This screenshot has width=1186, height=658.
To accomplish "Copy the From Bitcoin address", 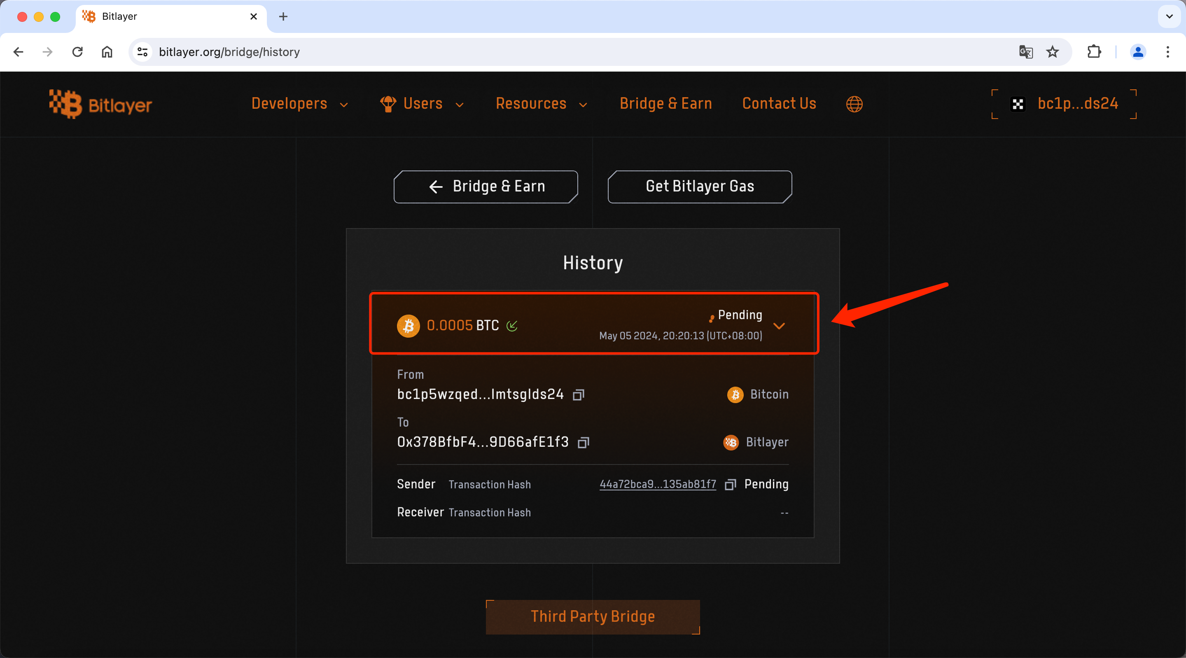I will pos(578,394).
